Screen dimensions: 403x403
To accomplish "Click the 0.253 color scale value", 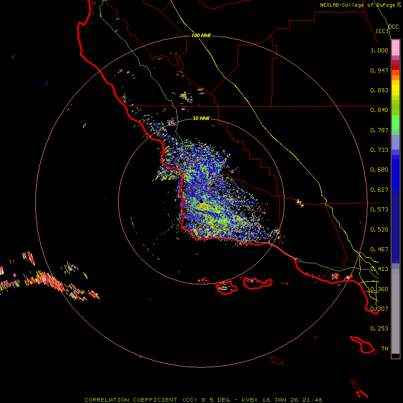I will pyautogui.click(x=379, y=329).
